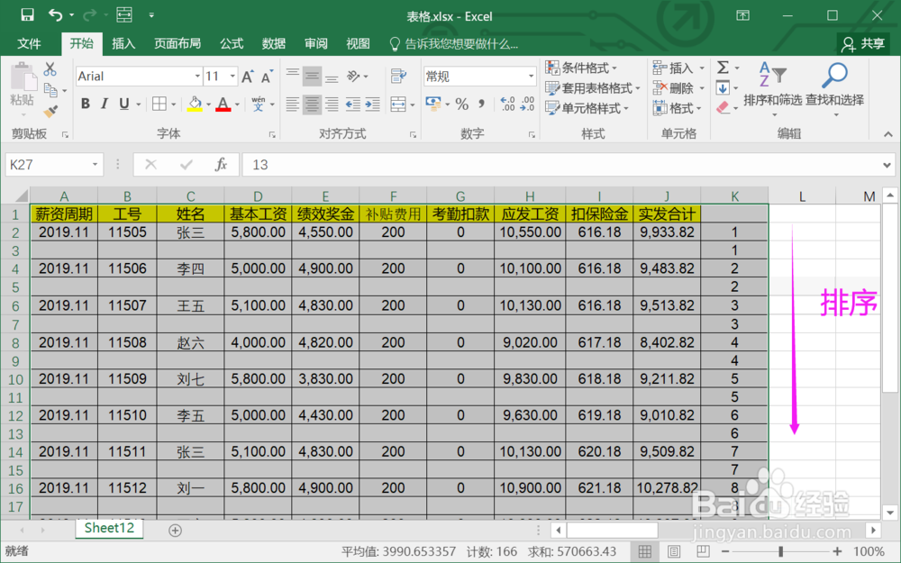Click the Insert Function fx button
This screenshot has height=563, width=901.
tap(222, 165)
